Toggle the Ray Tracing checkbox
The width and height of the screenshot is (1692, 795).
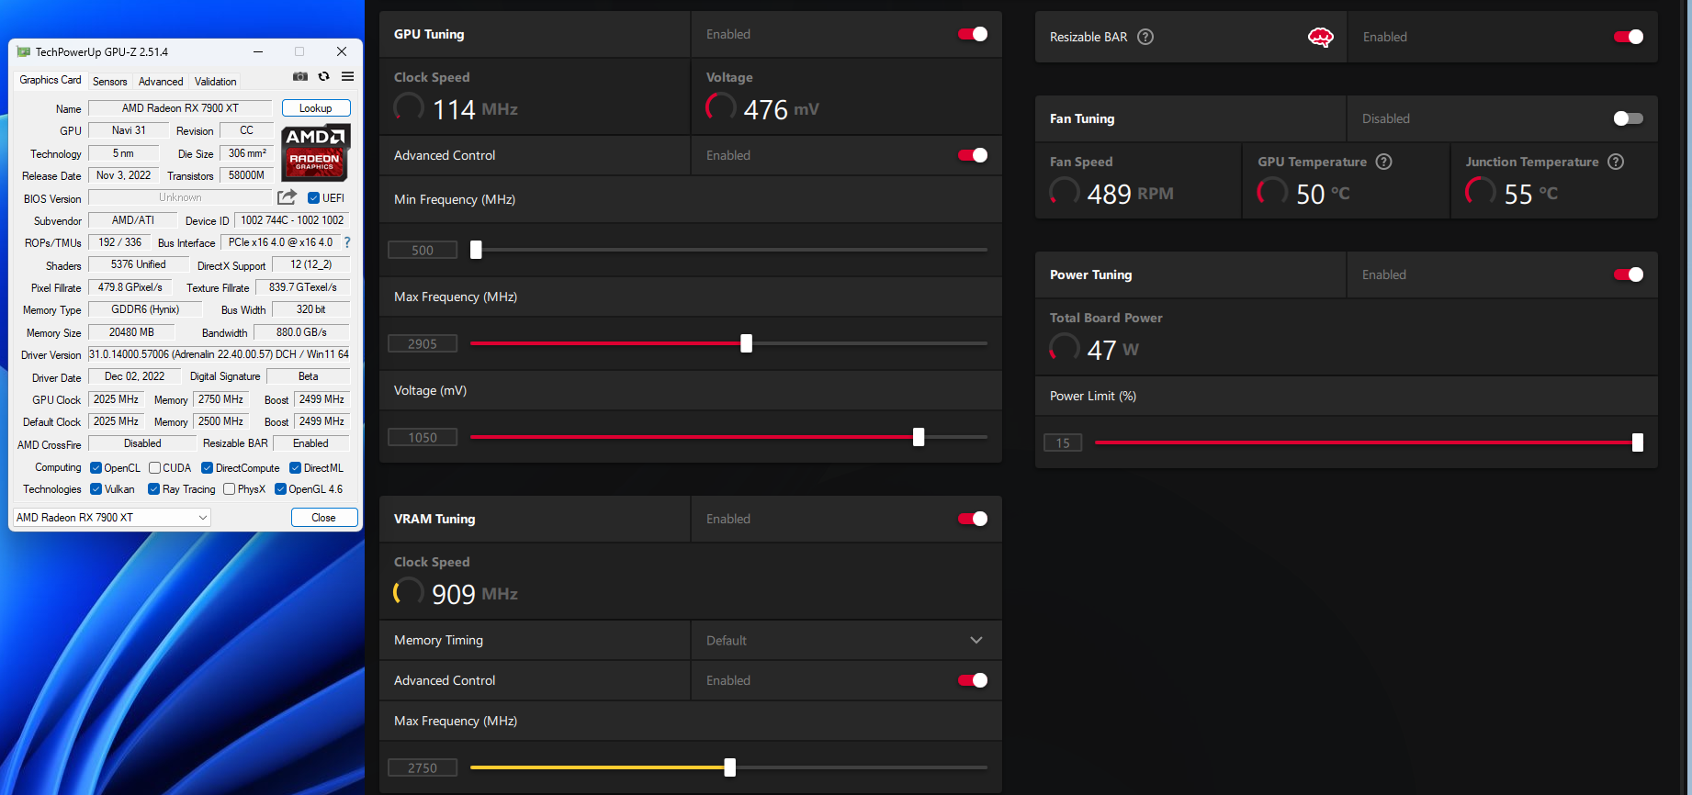tap(153, 489)
